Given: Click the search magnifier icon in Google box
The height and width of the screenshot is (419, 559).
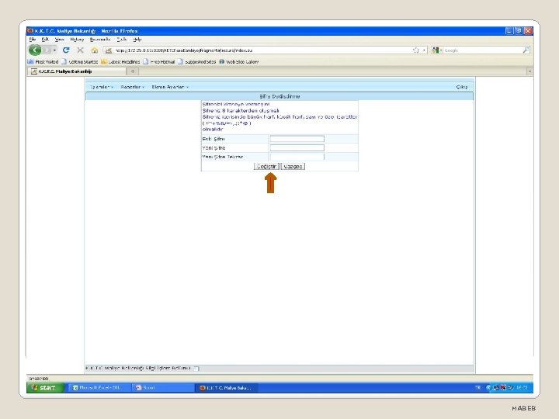Looking at the screenshot, I should pos(526,50).
